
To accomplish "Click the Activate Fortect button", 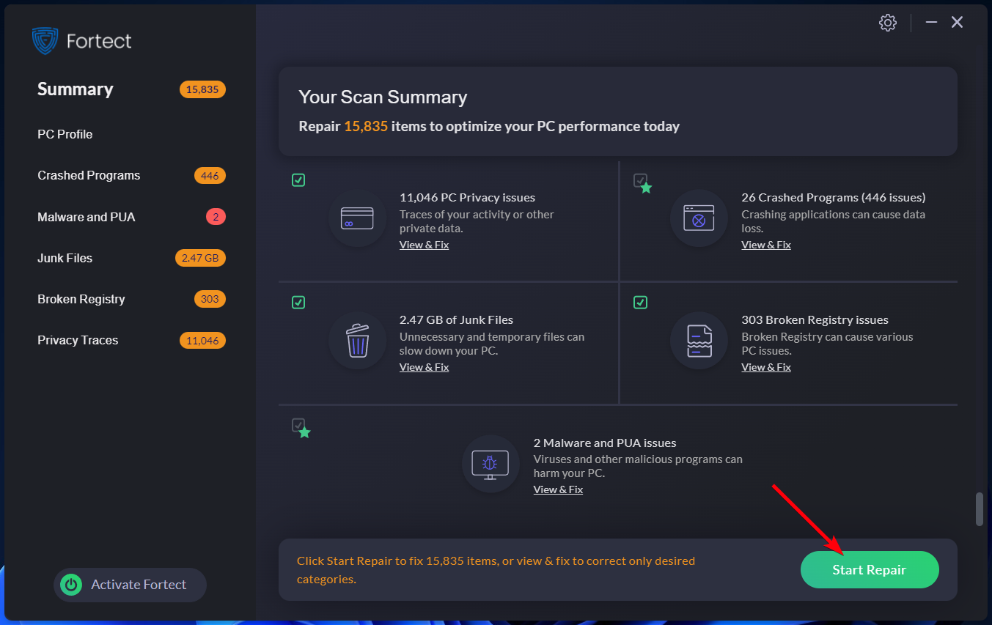I will pyautogui.click(x=131, y=585).
